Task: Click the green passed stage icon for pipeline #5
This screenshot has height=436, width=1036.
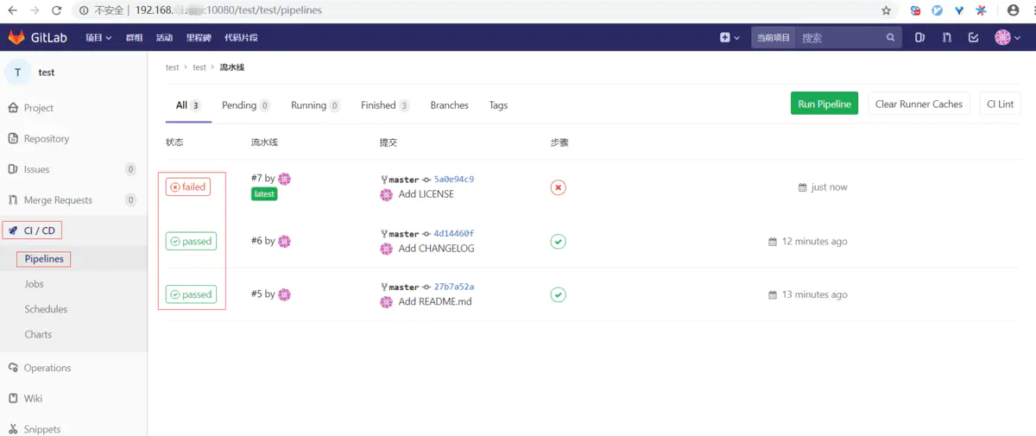Action: coord(559,294)
